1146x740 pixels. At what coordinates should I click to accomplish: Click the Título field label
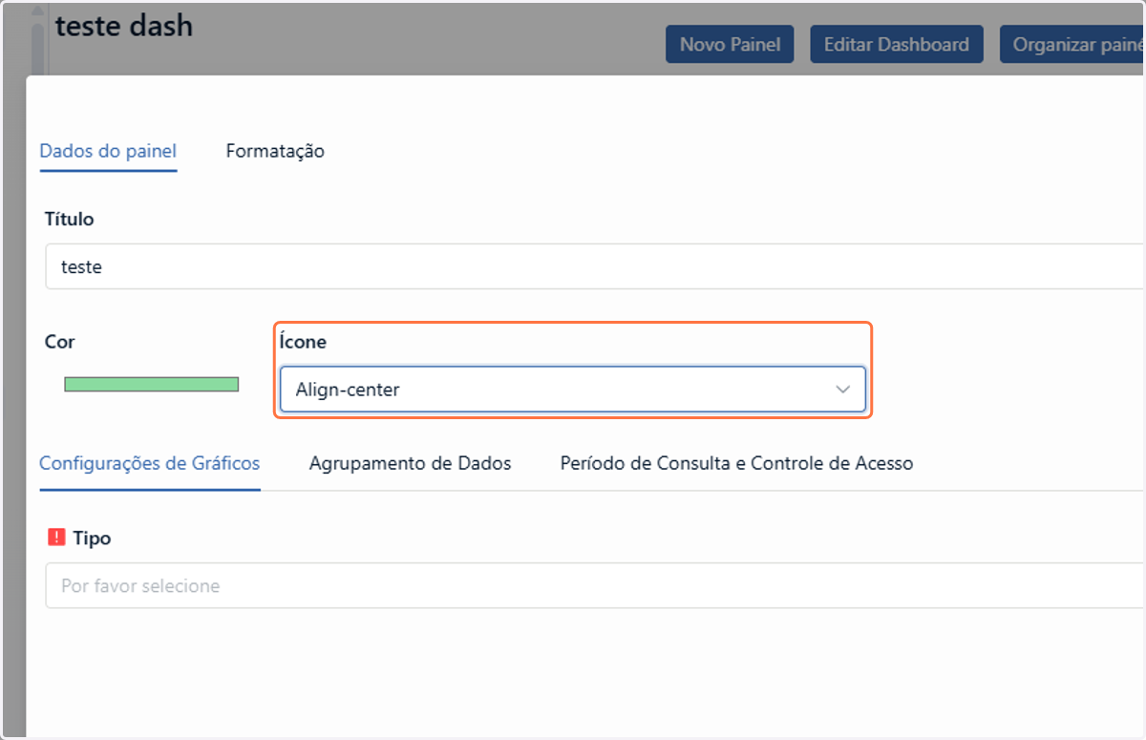[x=70, y=219]
